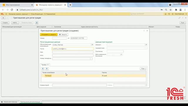Open the user name menu in header
The height and width of the screenshot is (106, 188).
tap(179, 14)
